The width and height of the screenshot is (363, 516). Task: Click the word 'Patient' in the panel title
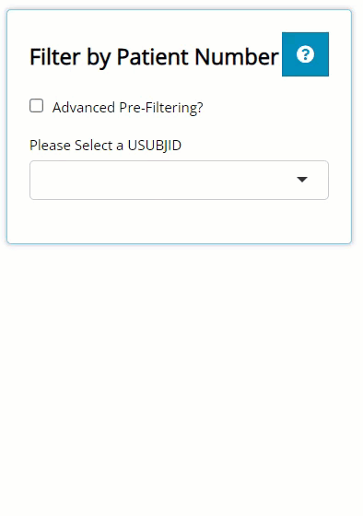[153, 56]
